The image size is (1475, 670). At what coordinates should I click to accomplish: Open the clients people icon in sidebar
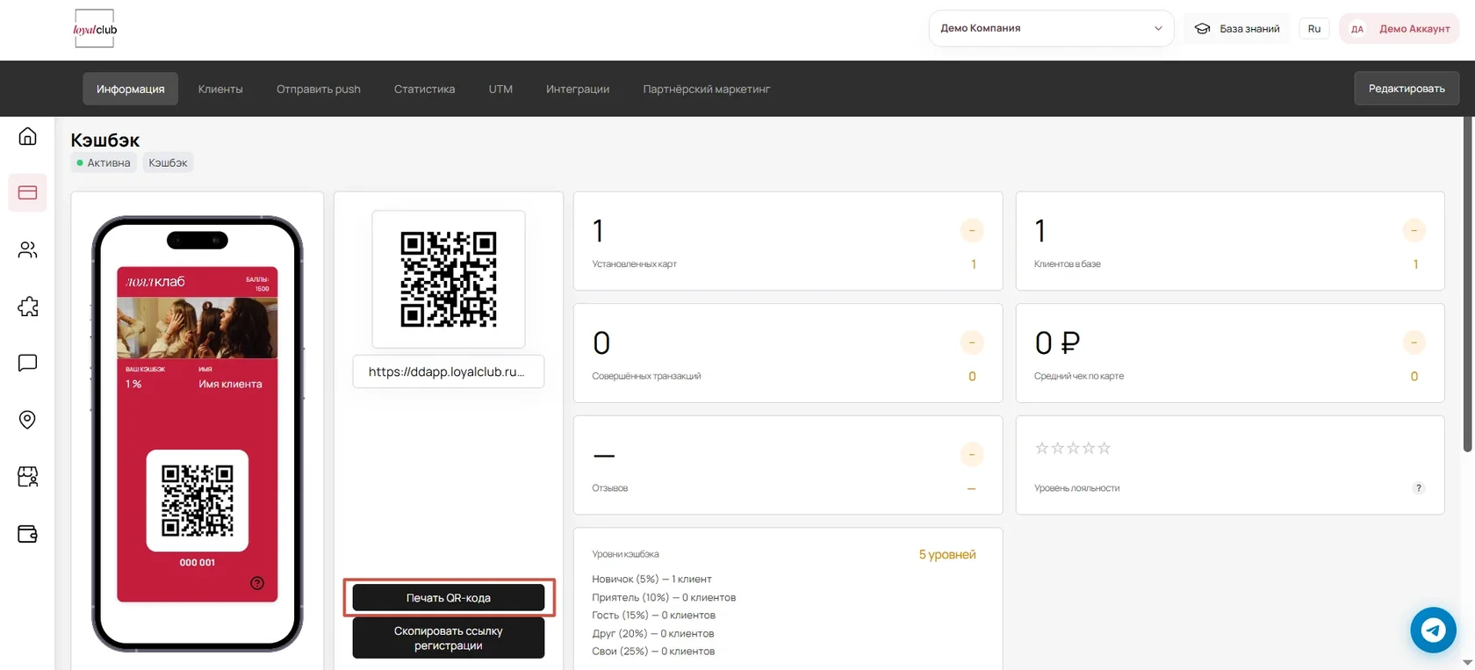click(x=27, y=249)
